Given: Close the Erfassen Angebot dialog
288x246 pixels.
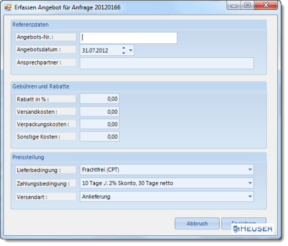Looking at the screenshot, I should coord(266,5).
